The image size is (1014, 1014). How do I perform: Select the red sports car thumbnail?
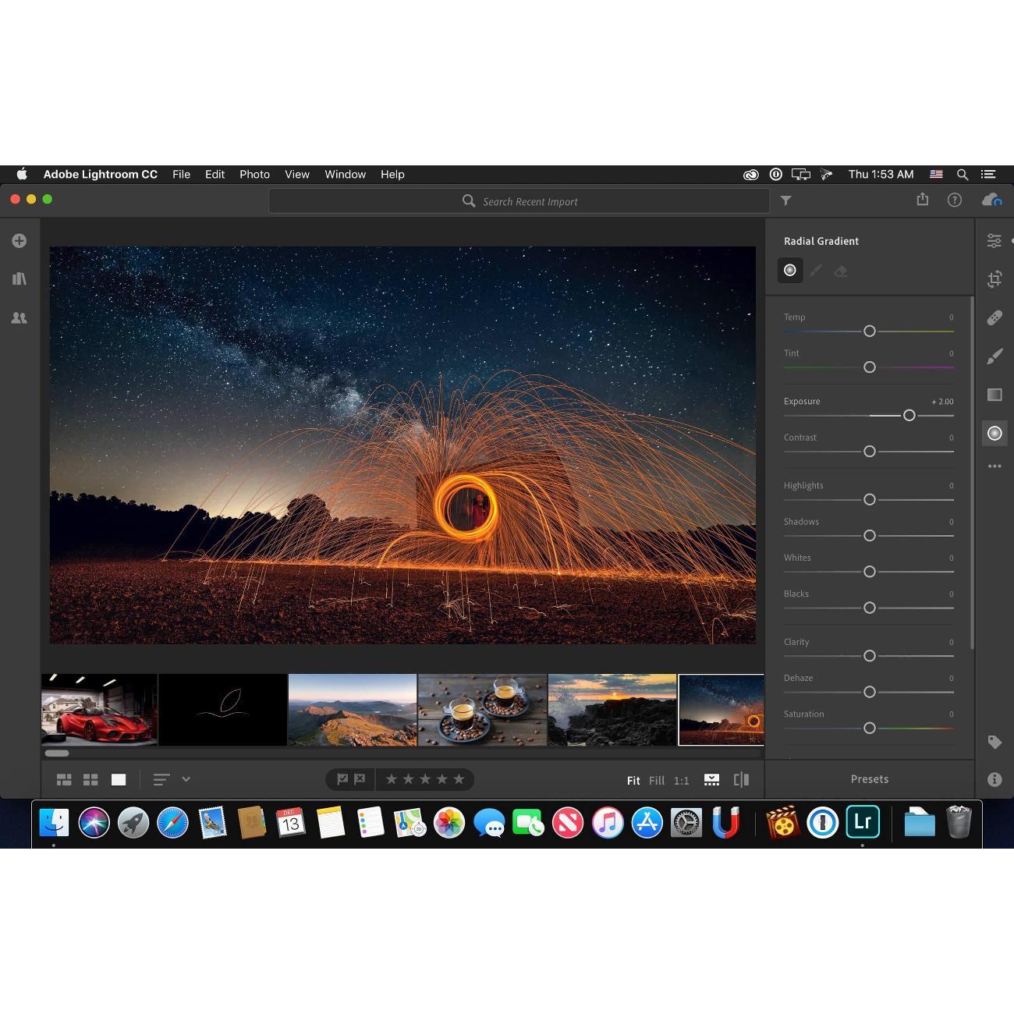(99, 710)
